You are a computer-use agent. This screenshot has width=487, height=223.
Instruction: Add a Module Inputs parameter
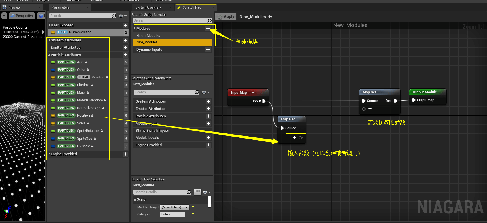[x=208, y=124]
